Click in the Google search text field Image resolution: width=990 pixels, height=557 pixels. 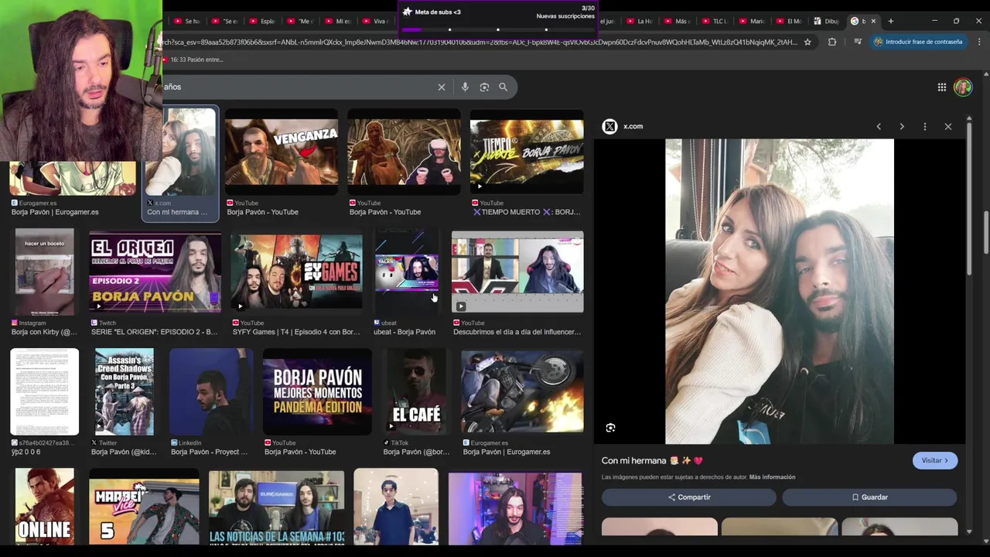[x=298, y=87]
